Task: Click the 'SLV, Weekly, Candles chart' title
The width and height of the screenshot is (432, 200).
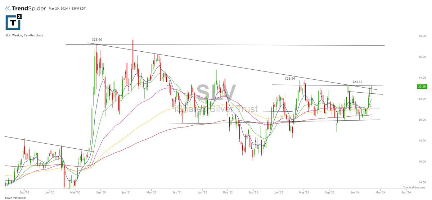Action: tap(24, 36)
